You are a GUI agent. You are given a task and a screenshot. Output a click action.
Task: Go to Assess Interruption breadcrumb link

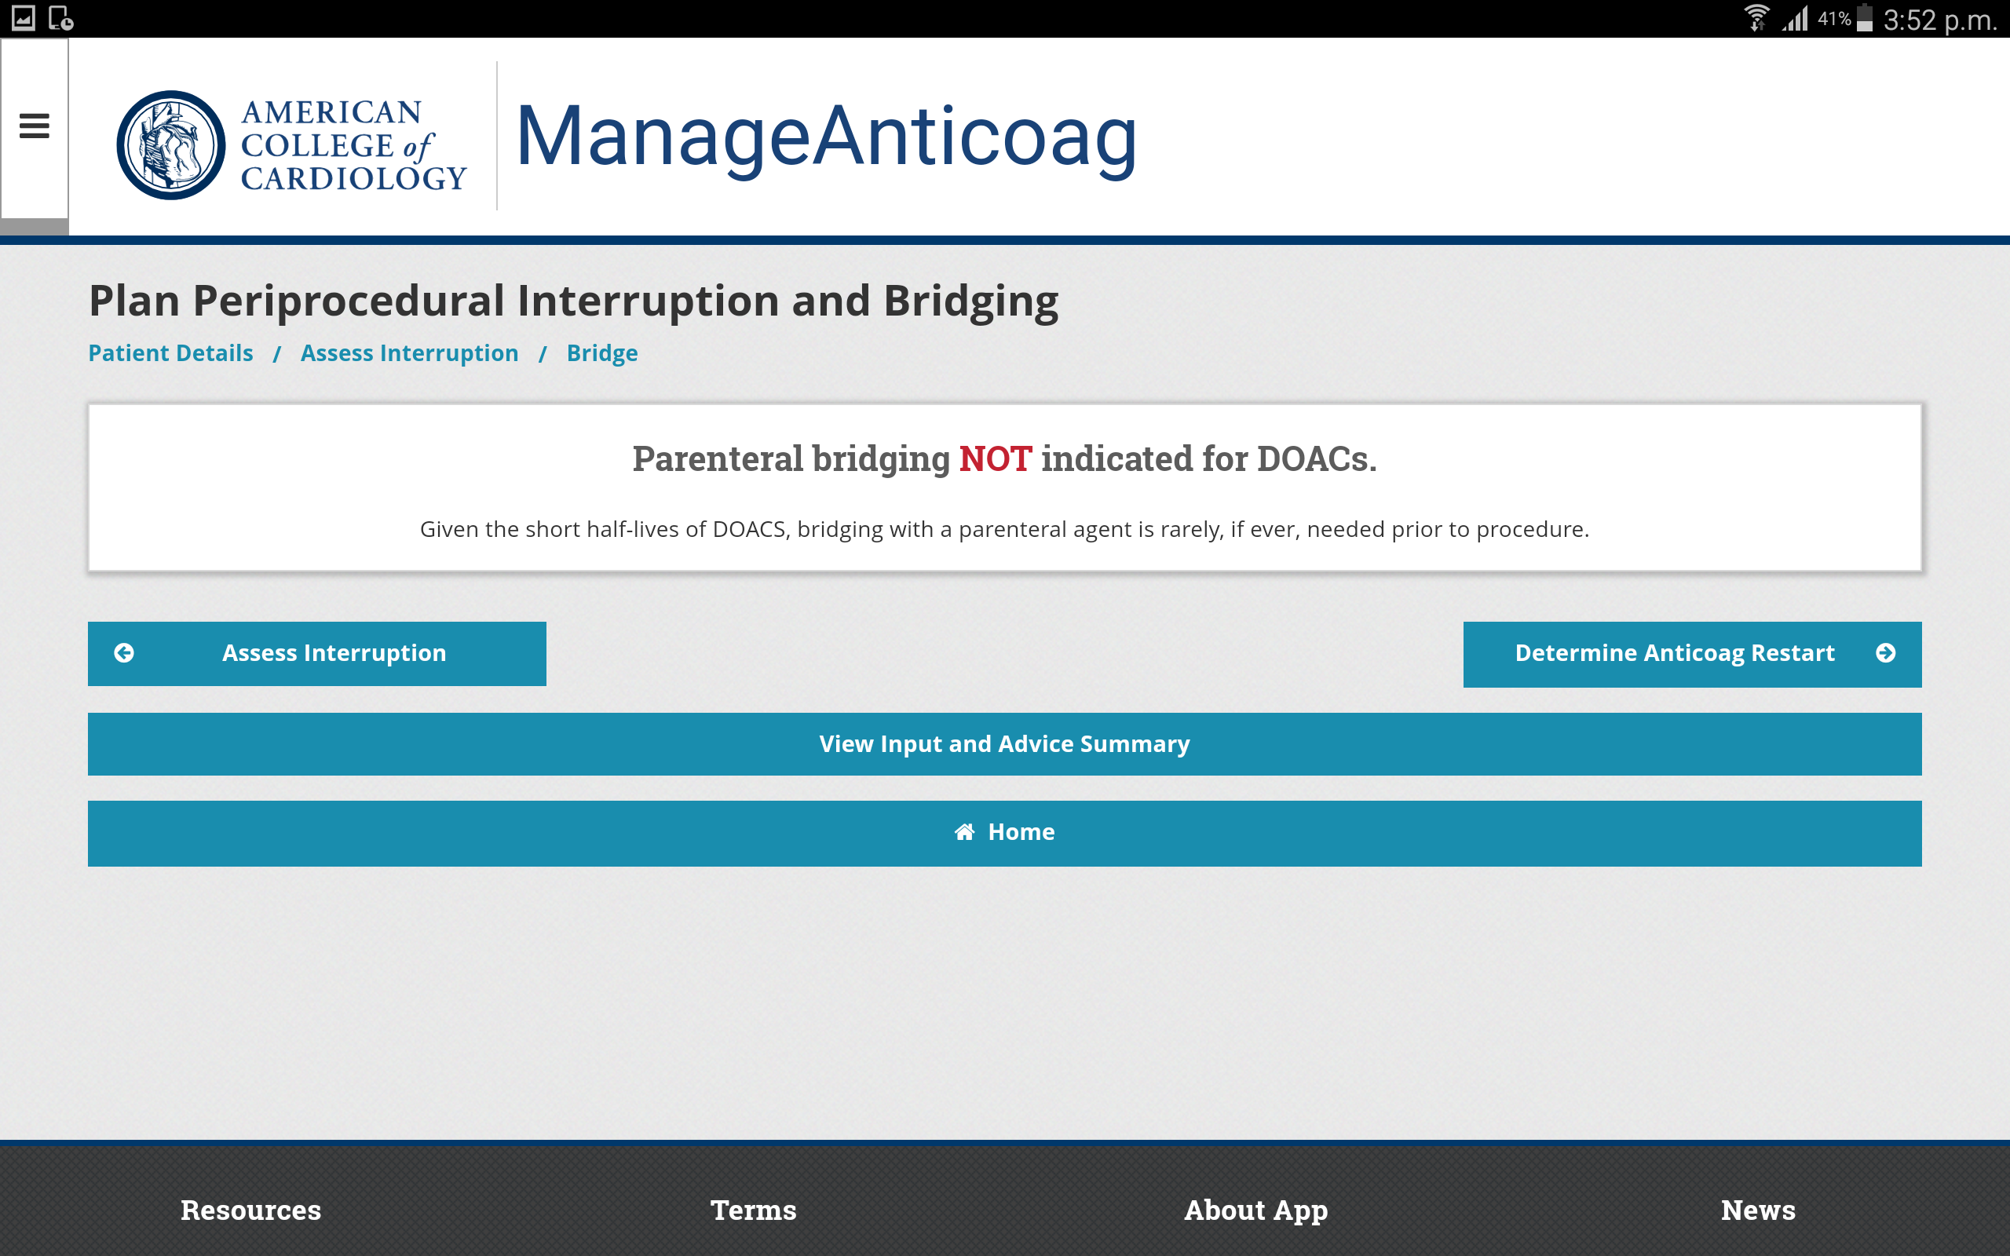[x=410, y=353]
